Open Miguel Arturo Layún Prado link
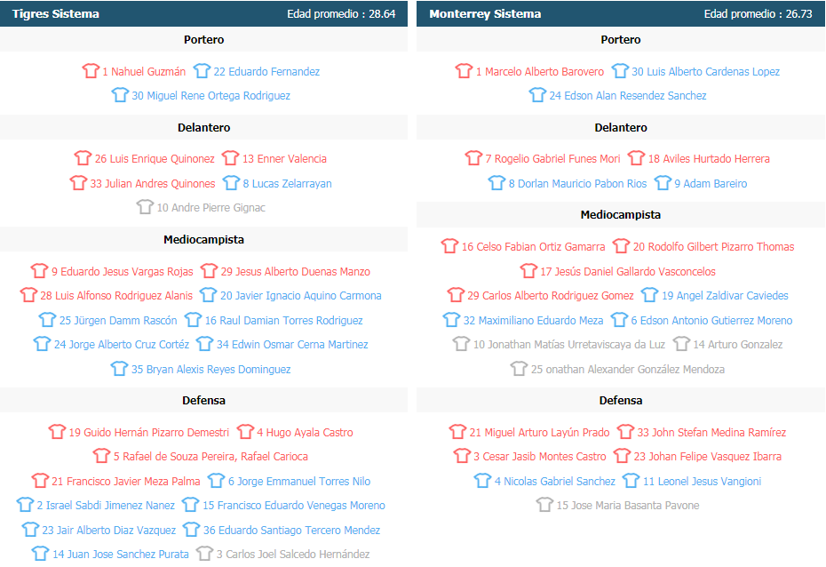Image resolution: width=826 pixels, height=567 pixels. click(x=539, y=433)
